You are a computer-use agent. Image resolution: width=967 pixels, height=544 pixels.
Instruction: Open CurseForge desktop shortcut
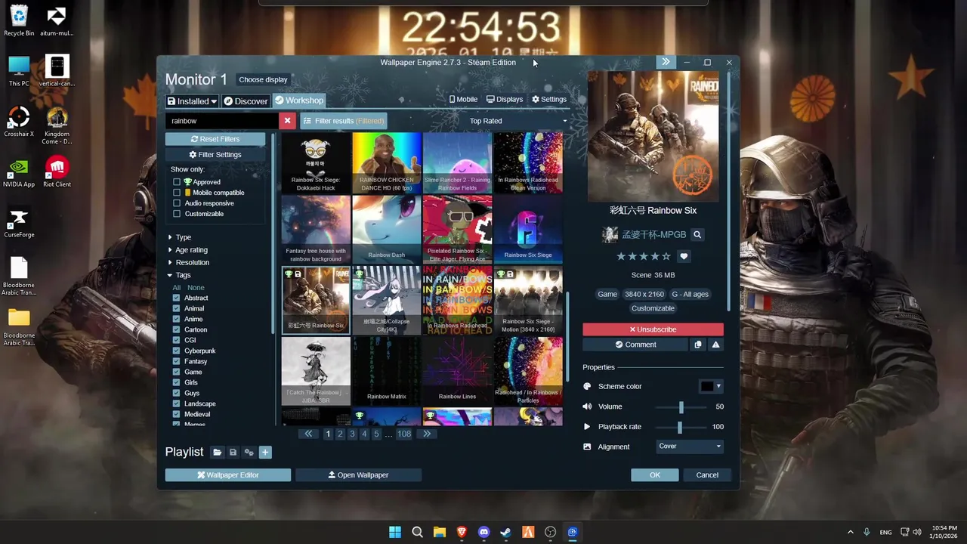pos(19,224)
